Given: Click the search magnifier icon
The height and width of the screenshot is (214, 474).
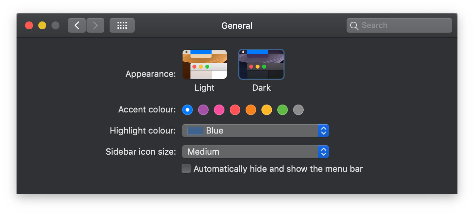Looking at the screenshot, I should (x=354, y=25).
